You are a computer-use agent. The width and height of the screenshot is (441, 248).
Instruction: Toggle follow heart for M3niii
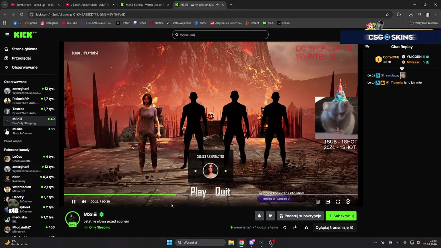click(270, 216)
